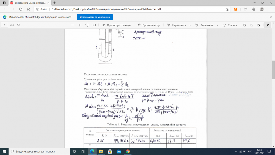This screenshot has width=275, height=155.
Task: Open Task View on the taskbar
Action: pos(83,151)
